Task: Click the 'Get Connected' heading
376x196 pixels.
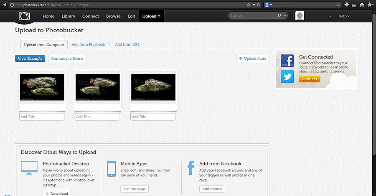Action: pos(316,57)
